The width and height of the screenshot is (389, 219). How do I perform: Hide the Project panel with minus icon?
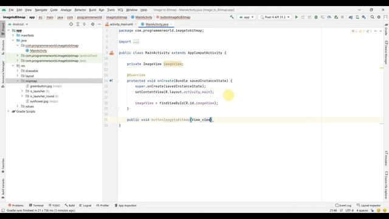pyautogui.click(x=99, y=24)
